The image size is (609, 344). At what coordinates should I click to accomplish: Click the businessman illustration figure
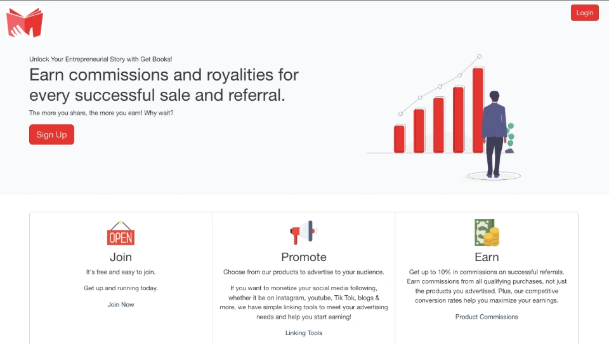pos(494,134)
